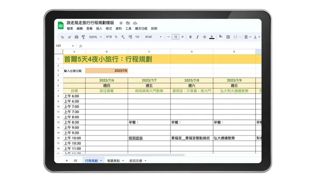Screen dimensions: 325x182
Task: Click the undo icon
Action: click(x=62, y=37)
